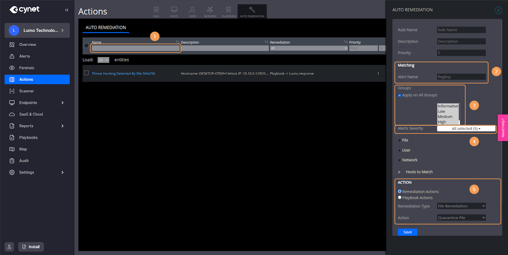Open the Files icon in Actions toolbar
This screenshot has height=255, width=508.
tap(156, 11)
